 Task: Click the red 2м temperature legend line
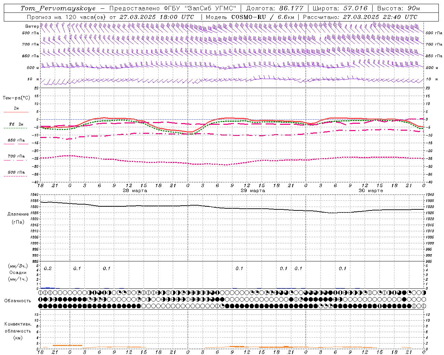[16, 112]
